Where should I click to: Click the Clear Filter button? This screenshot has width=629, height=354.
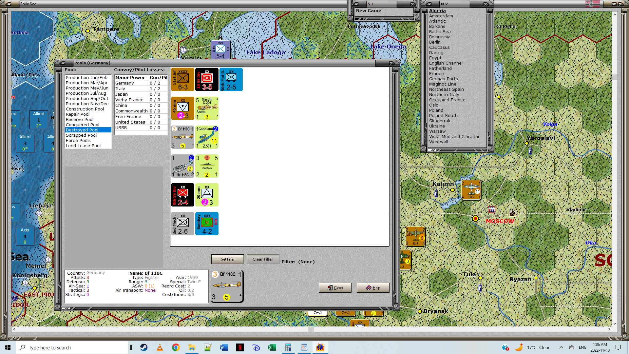point(263,259)
